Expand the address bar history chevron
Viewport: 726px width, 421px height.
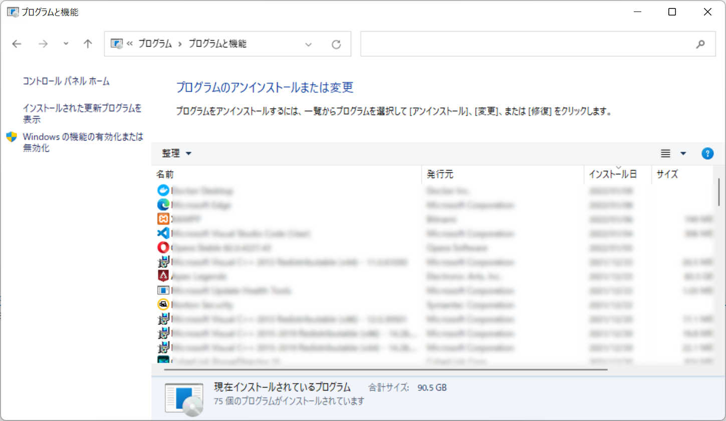point(309,45)
